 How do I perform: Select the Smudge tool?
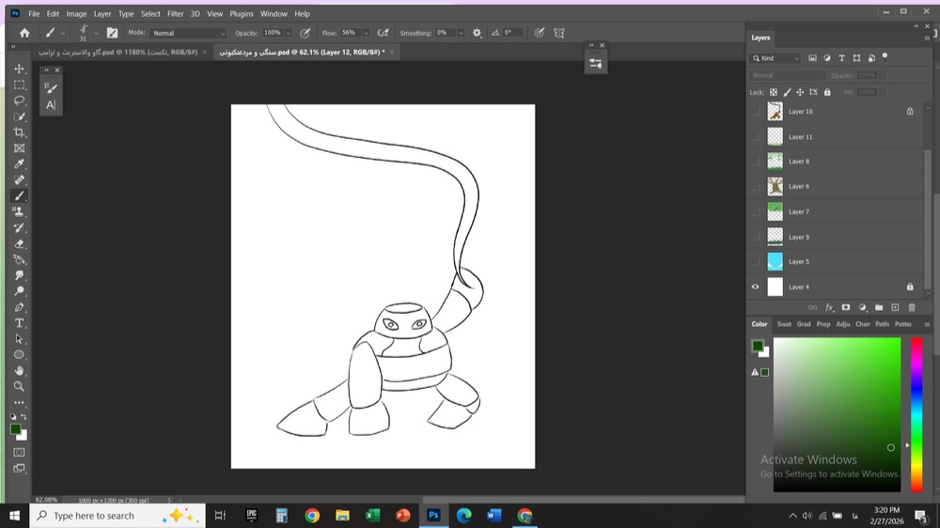(x=19, y=275)
